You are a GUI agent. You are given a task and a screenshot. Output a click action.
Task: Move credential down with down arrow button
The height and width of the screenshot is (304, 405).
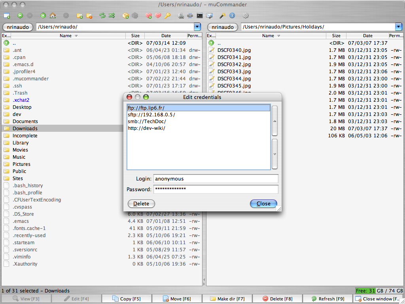click(274, 154)
